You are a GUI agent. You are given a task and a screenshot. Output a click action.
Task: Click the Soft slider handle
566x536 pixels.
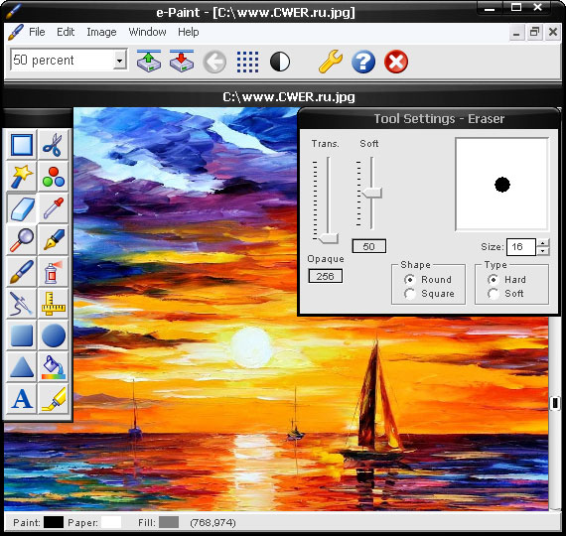[371, 193]
